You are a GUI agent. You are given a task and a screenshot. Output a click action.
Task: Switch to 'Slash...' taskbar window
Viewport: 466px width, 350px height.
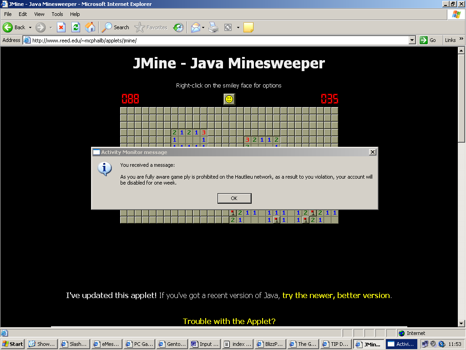(74, 344)
